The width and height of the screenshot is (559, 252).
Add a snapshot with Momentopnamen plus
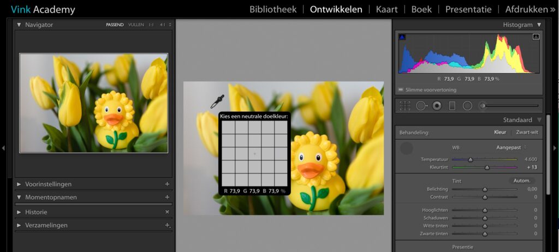[x=167, y=197]
